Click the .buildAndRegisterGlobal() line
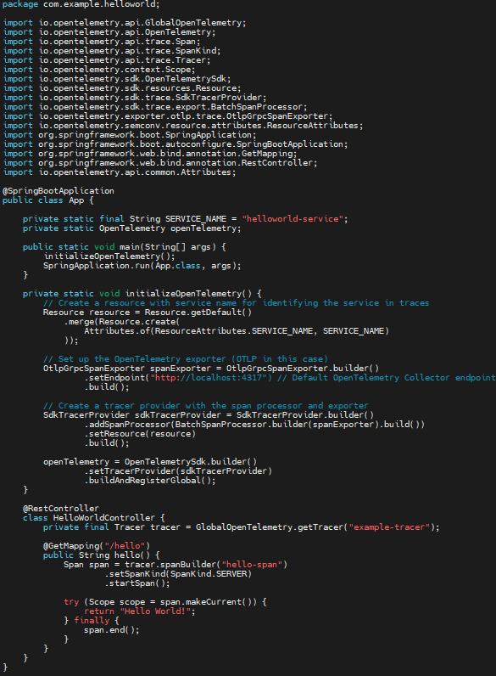This screenshot has height=676, width=496. tap(150, 481)
